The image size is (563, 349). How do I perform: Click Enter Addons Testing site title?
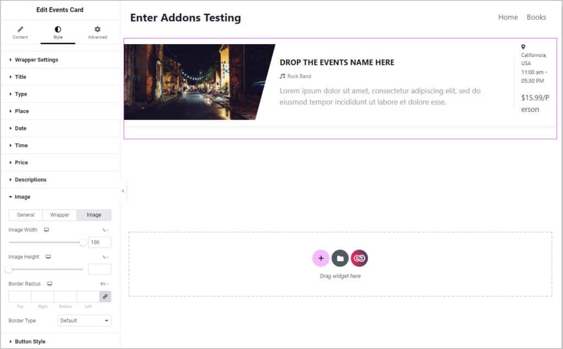[x=185, y=18]
